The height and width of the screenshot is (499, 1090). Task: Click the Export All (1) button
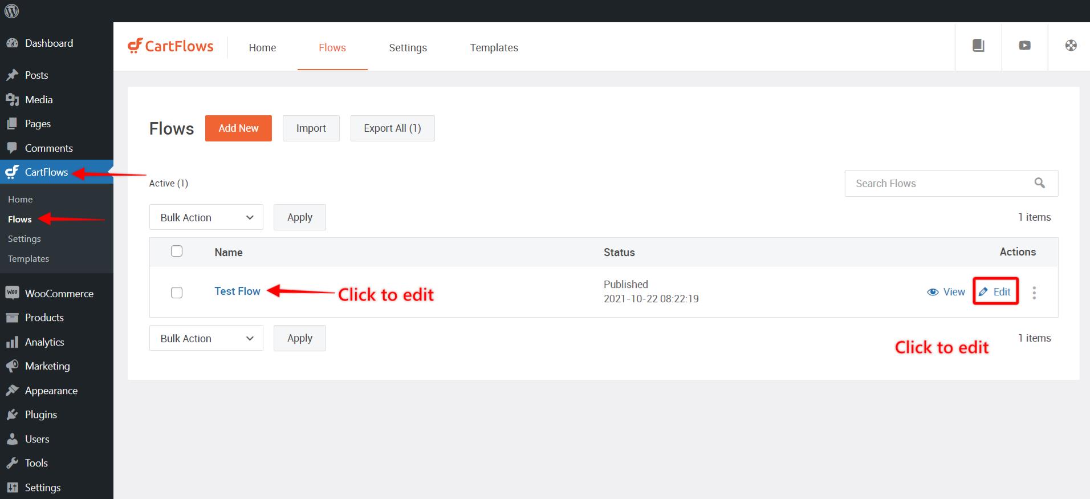(x=392, y=128)
